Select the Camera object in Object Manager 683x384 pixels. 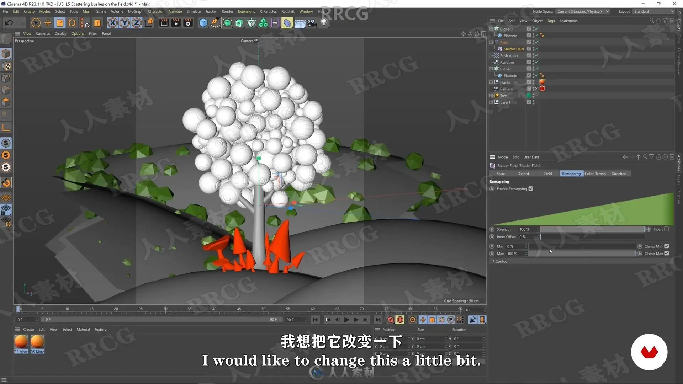tap(506, 89)
